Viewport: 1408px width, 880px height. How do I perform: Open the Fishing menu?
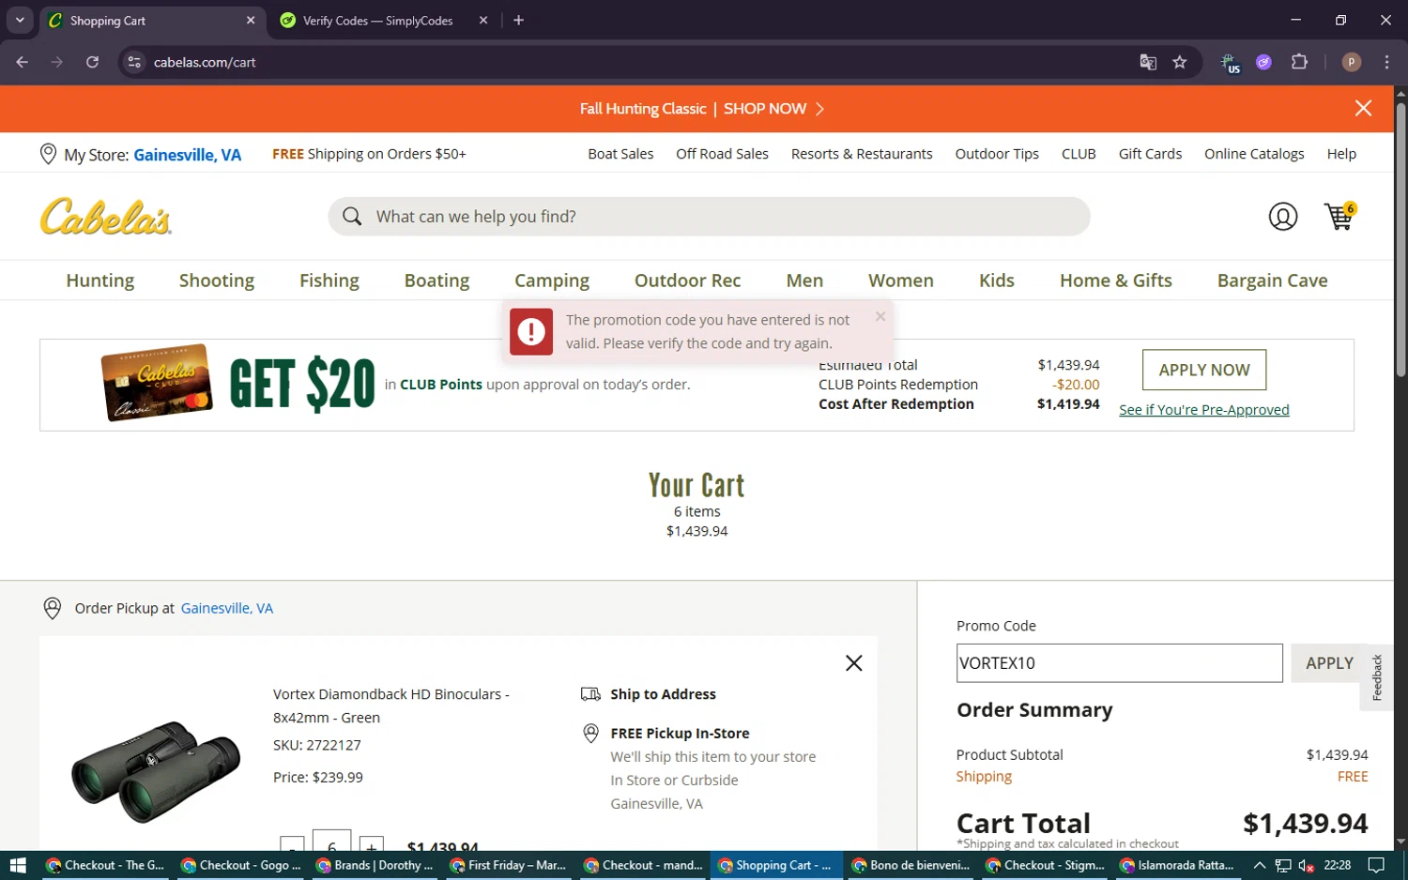pos(329,281)
